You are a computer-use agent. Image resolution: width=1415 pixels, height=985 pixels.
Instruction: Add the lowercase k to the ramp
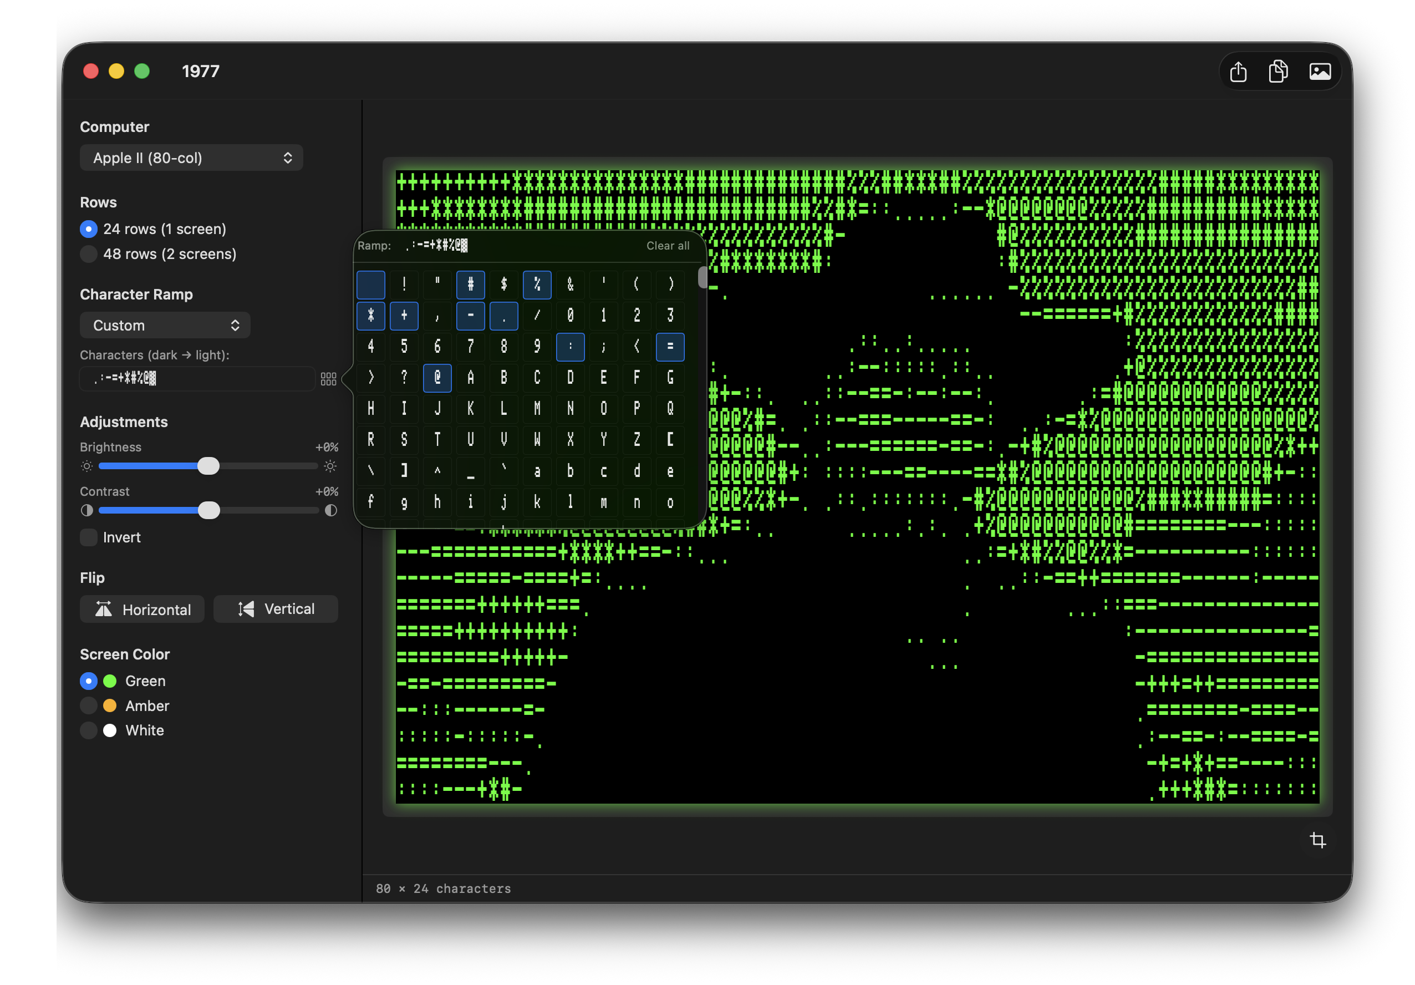coord(537,502)
